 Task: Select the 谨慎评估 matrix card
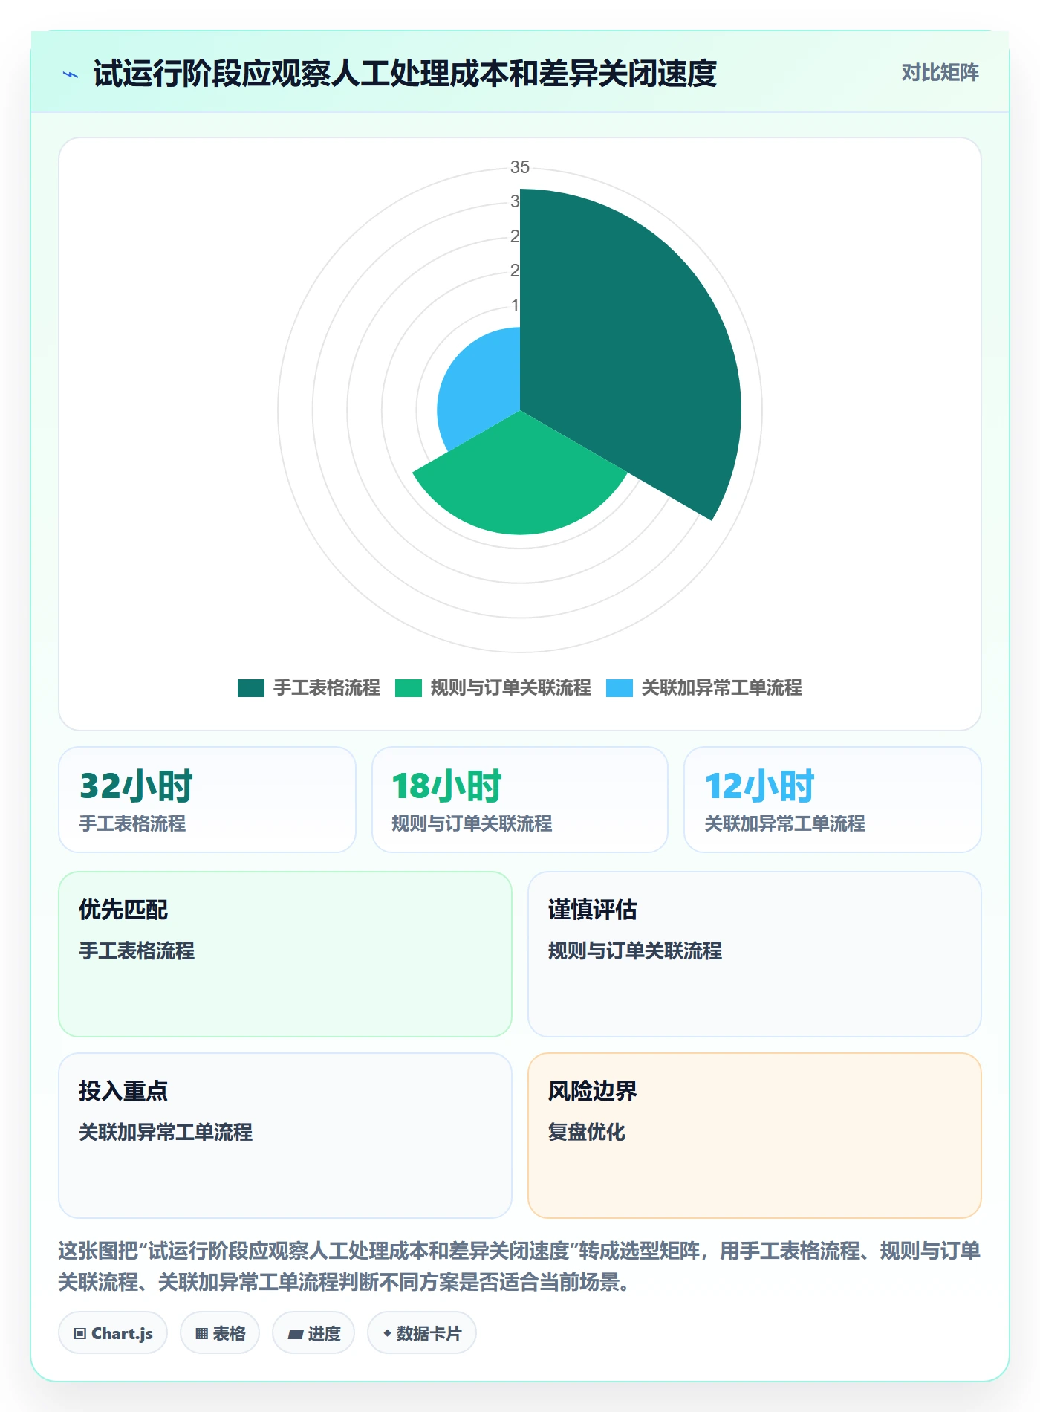coord(755,954)
